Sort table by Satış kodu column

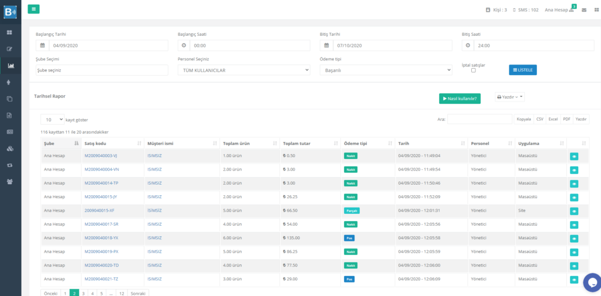tap(113, 143)
